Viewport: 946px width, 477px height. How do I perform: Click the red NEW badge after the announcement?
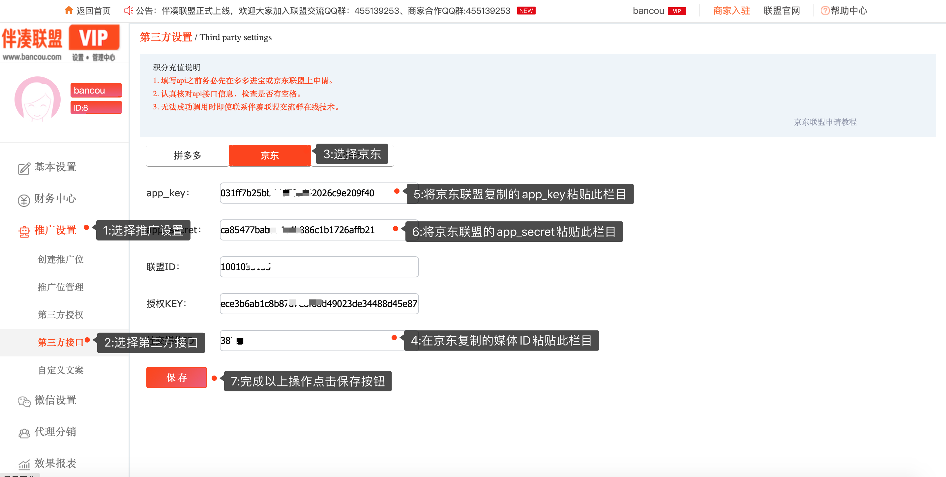526,11
